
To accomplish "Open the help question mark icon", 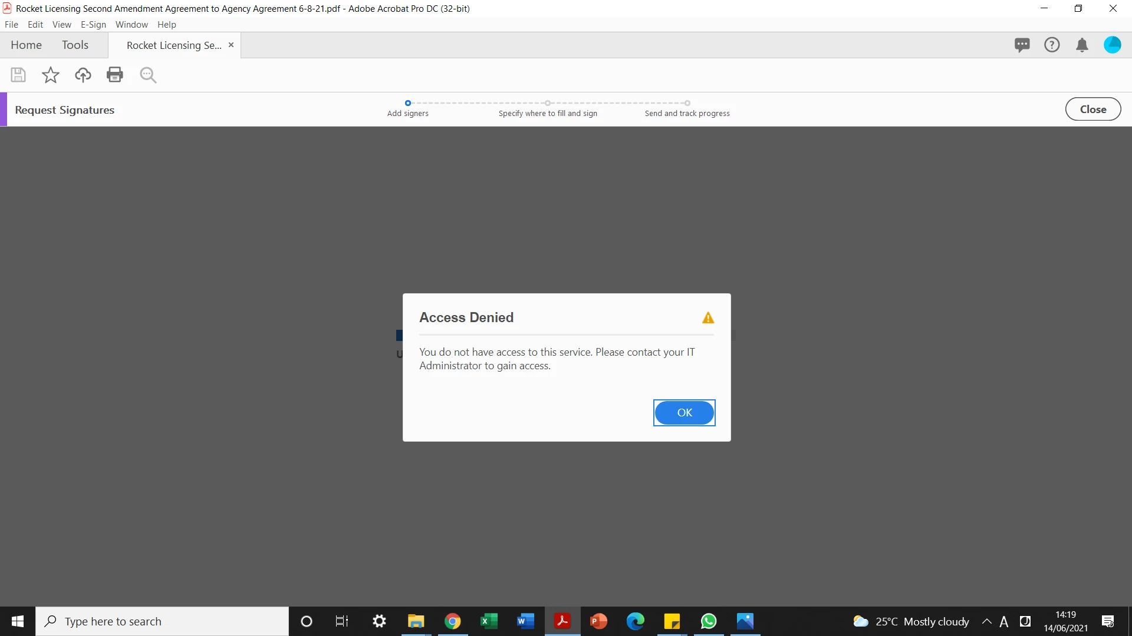I will 1052,45.
